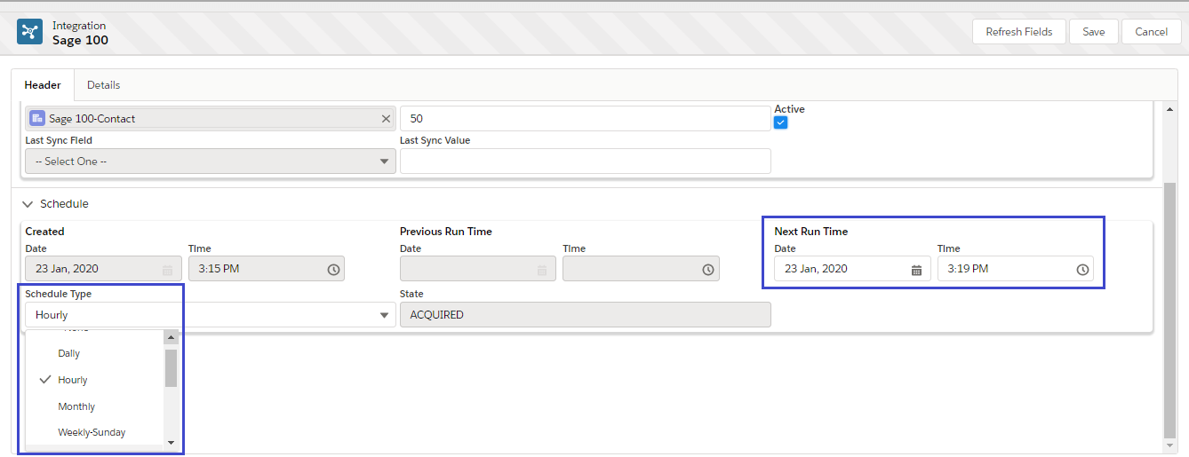This screenshot has width=1189, height=457.
Task: Remove the Sage 100-Contact selection
Action: click(x=386, y=119)
